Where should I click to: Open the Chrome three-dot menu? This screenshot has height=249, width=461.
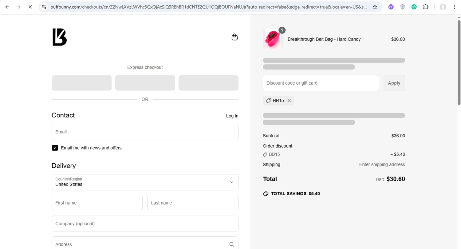455,7
